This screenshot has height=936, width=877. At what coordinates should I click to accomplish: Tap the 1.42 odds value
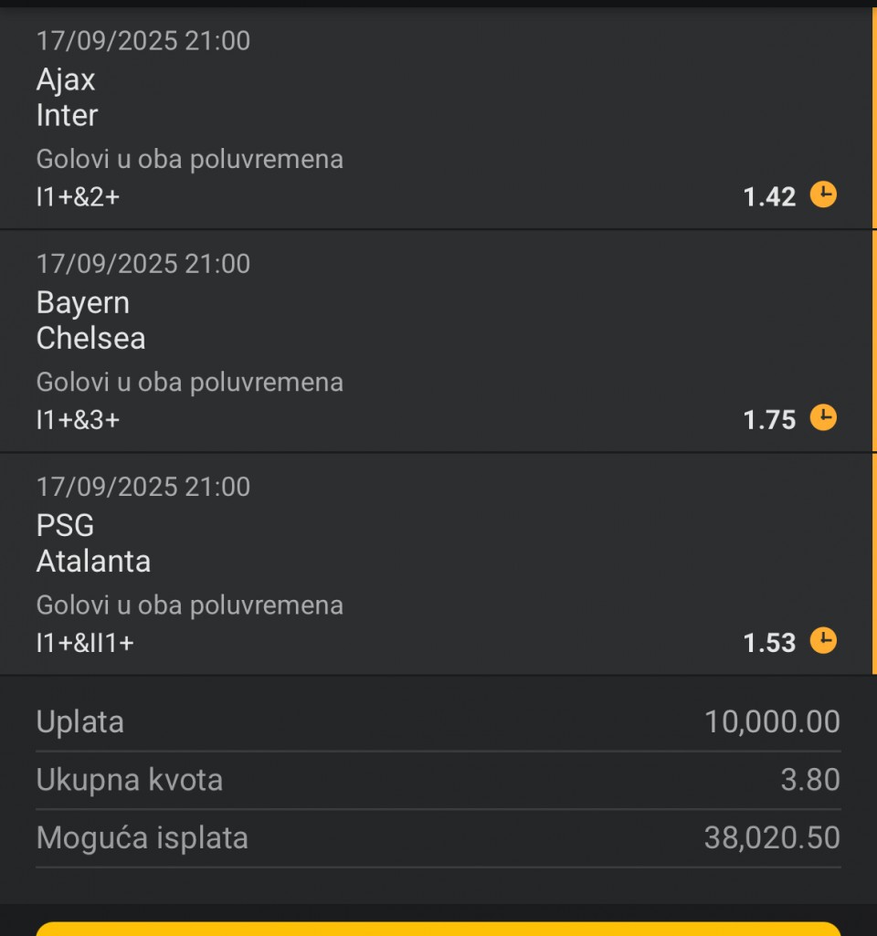click(769, 197)
